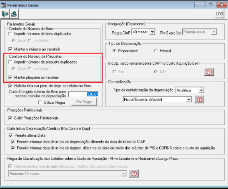Viewport: 228px width, 189px height.
Task: Click the Por Regra button
Action: [84, 102]
